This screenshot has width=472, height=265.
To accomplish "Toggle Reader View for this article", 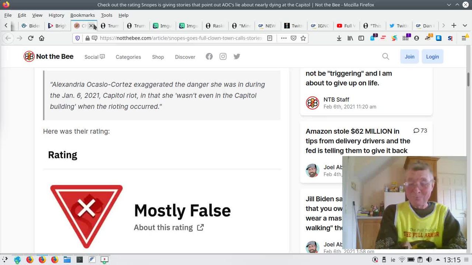I will point(270,38).
